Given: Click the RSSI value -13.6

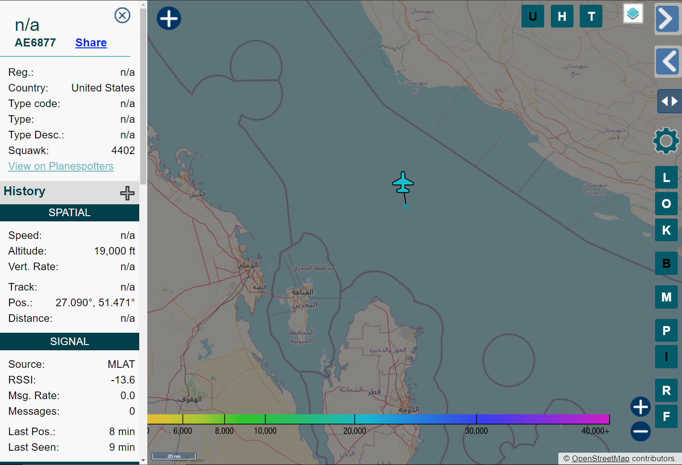Looking at the screenshot, I should pos(123,380).
